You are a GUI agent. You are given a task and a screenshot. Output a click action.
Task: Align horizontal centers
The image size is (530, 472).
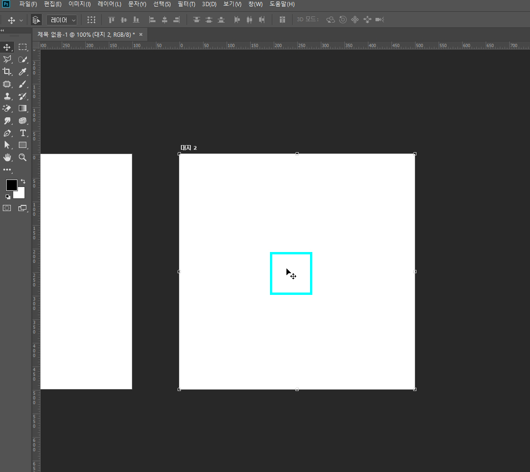[x=164, y=20]
